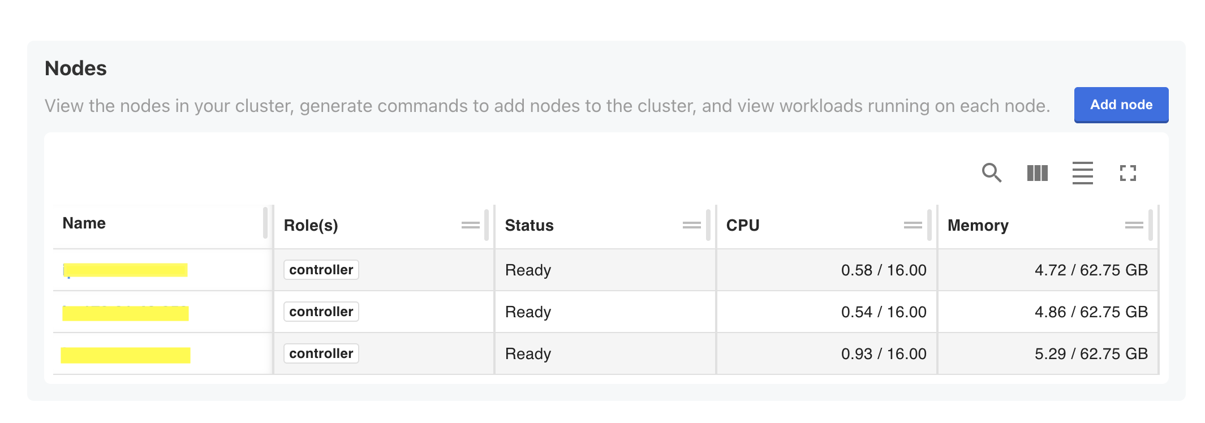This screenshot has height=423, width=1205.
Task: Click the Role(s) column handle icon
Action: tap(470, 225)
